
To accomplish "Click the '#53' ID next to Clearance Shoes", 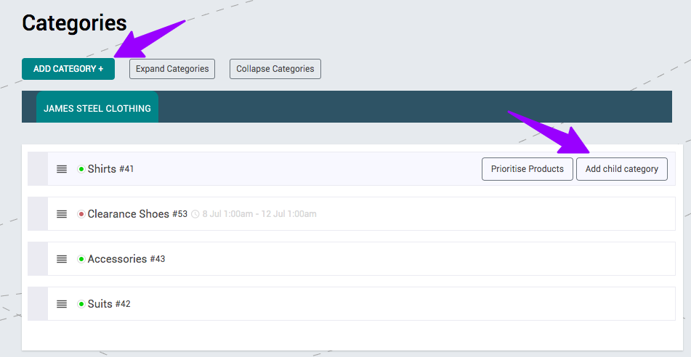I will point(179,214).
